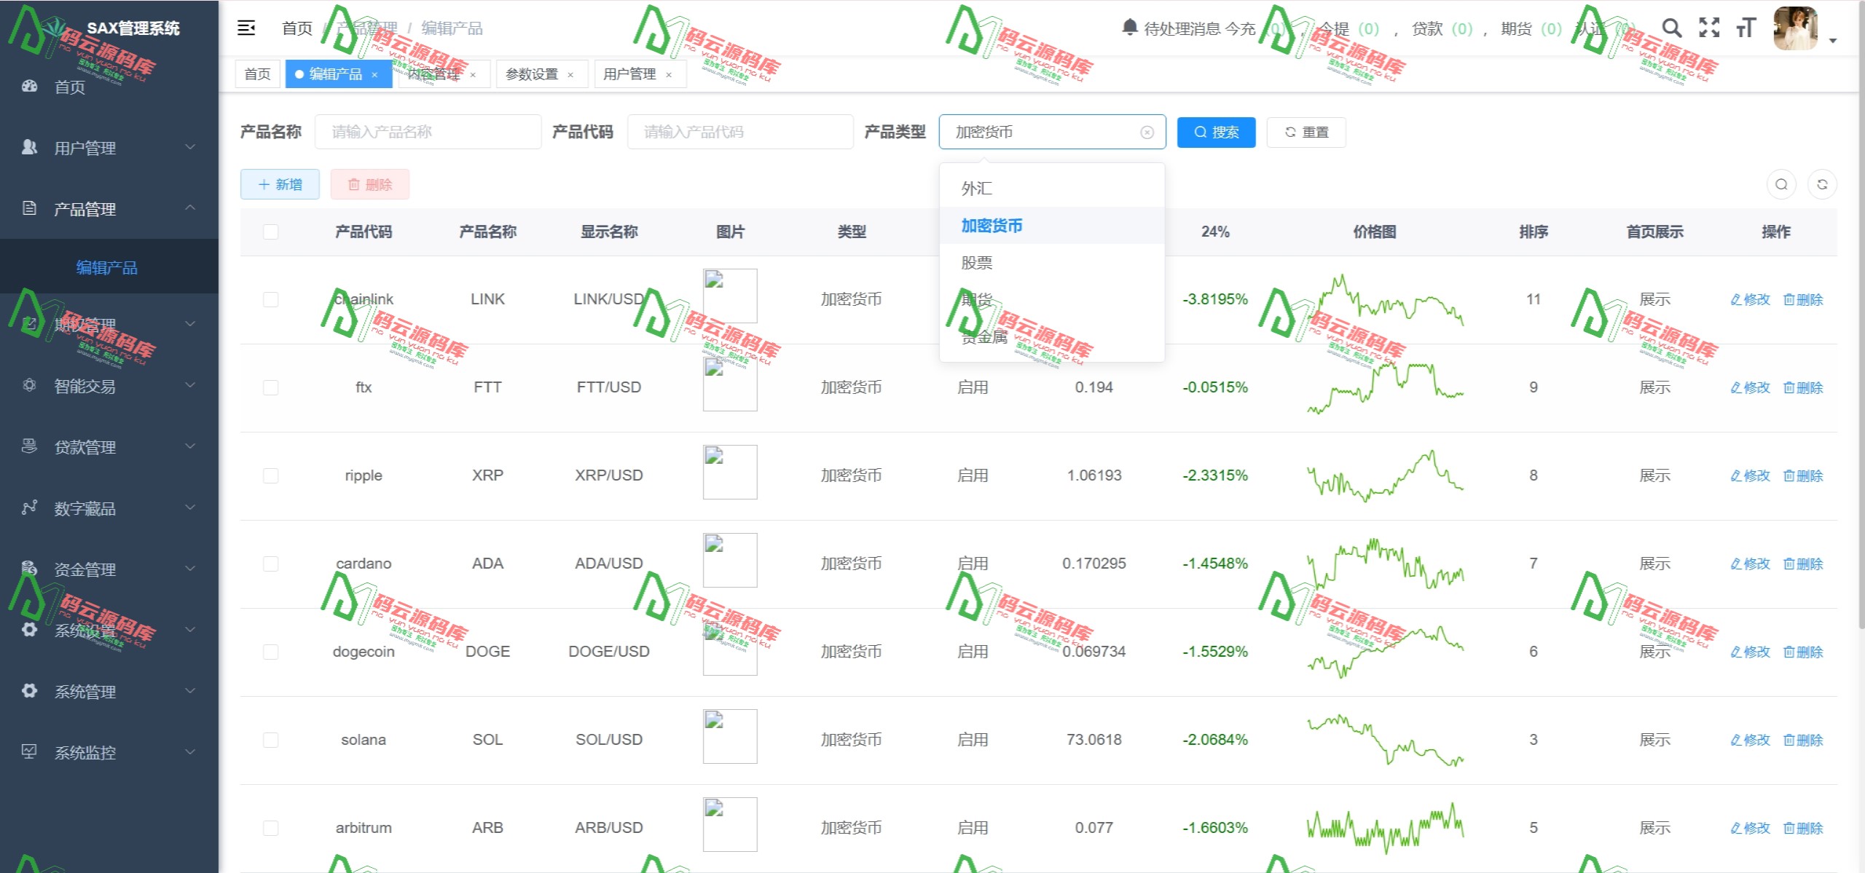This screenshot has height=873, width=1865.
Task: Close the 参数设置 tab
Action: click(570, 75)
